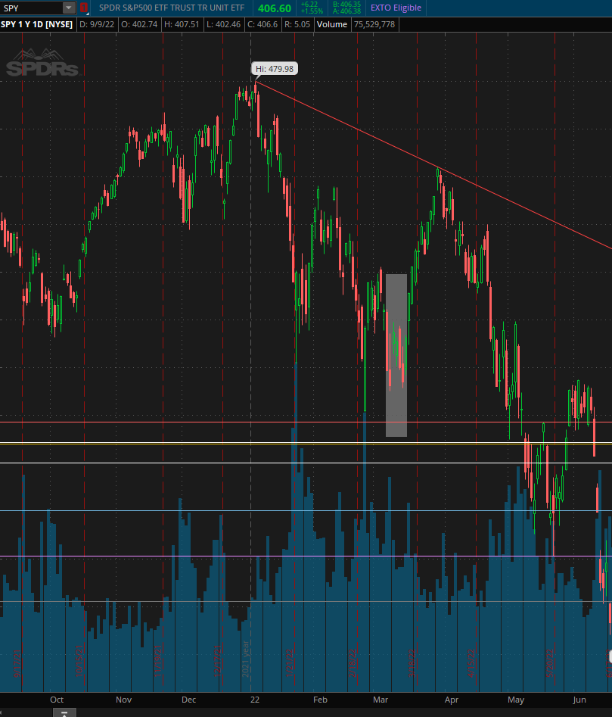This screenshot has height=717, width=612.
Task: Click the 10/15/21 expiration date marker
Action: (79, 661)
